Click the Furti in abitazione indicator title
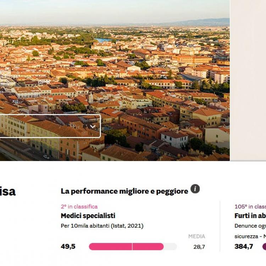Viewport: 266px width, 266px height. pyautogui.click(x=250, y=216)
